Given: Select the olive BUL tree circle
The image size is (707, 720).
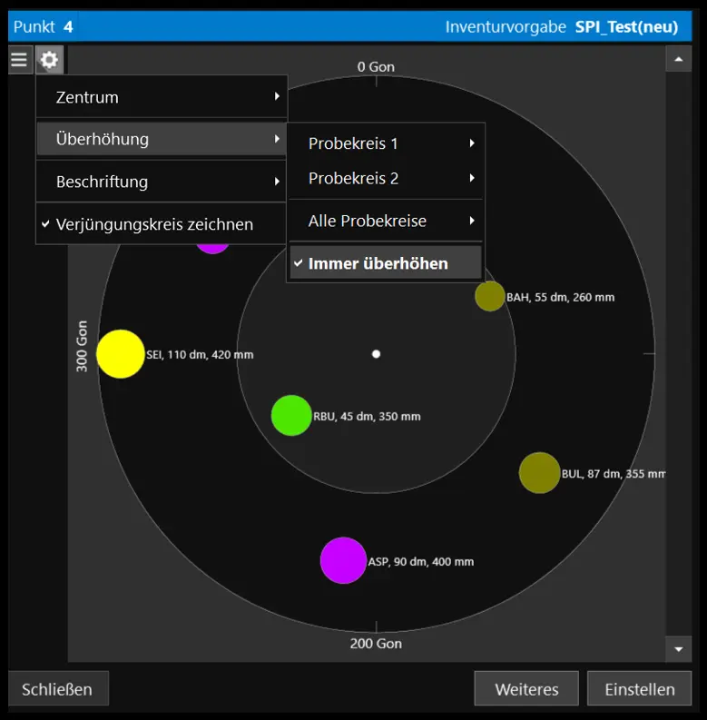Looking at the screenshot, I should tap(539, 473).
